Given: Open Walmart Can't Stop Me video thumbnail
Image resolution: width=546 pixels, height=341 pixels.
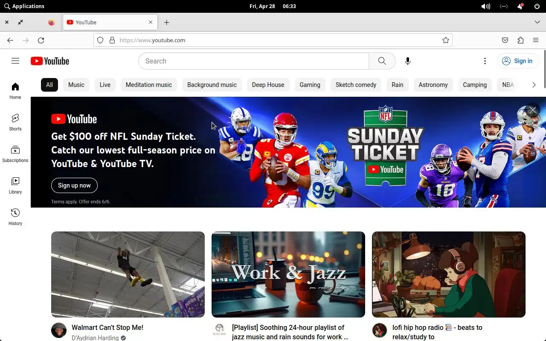Looking at the screenshot, I should point(128,275).
